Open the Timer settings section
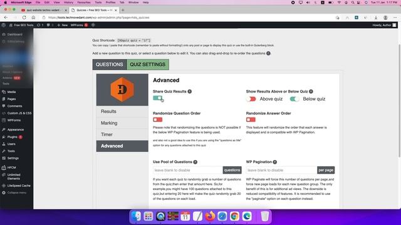The image size is (401, 225). (x=122, y=134)
